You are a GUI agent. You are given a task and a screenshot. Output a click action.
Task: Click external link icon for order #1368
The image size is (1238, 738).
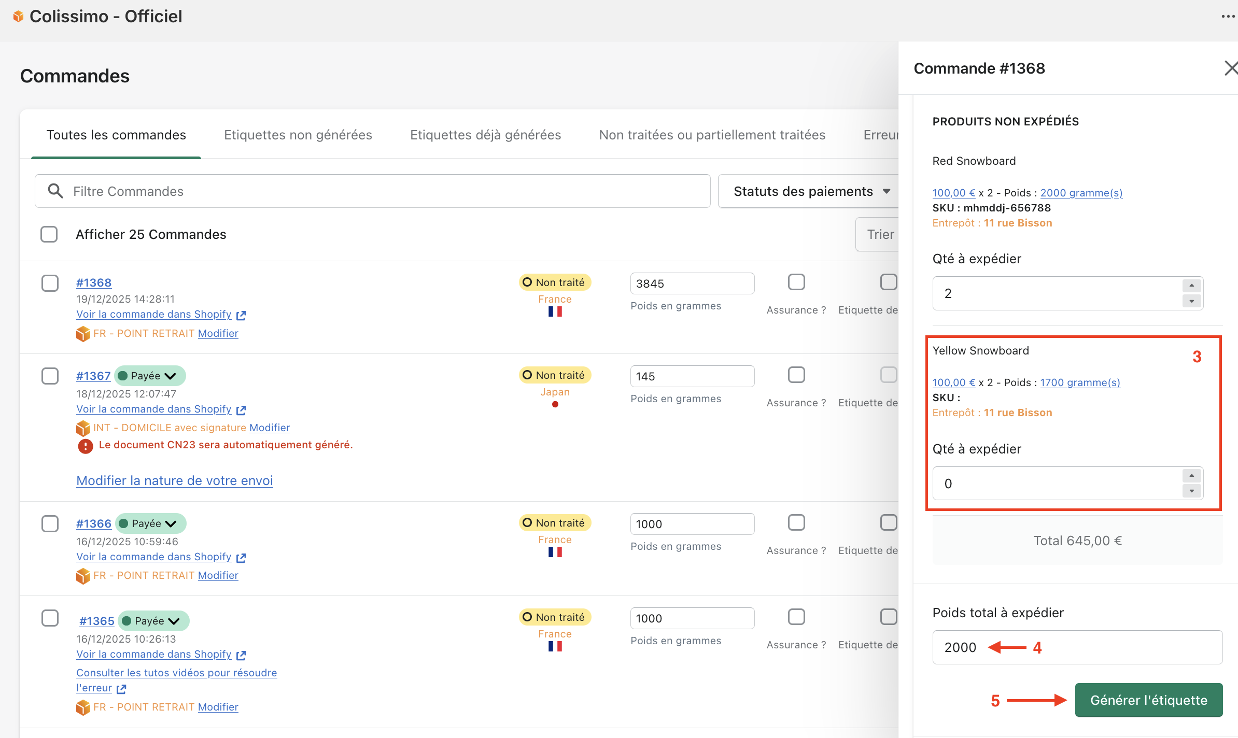pyautogui.click(x=241, y=315)
